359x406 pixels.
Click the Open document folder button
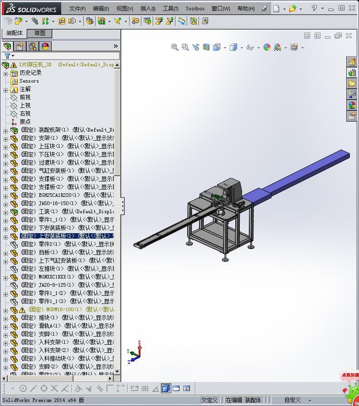[292, 9]
